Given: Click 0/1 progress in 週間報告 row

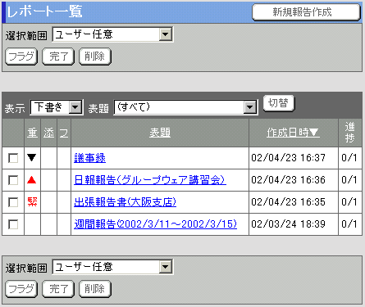Looking at the screenshot, I should point(349,224).
